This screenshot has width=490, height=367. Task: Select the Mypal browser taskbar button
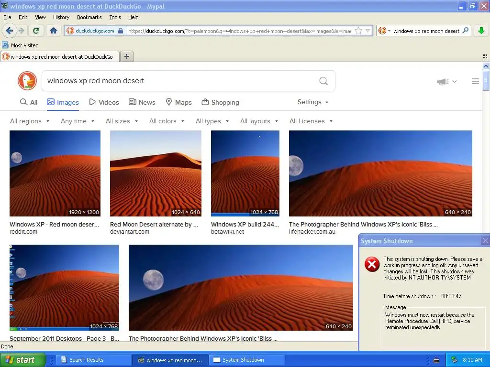(170, 360)
